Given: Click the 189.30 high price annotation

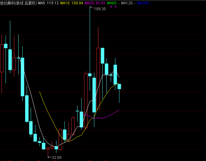Looking at the screenshot, I should coord(100,9).
